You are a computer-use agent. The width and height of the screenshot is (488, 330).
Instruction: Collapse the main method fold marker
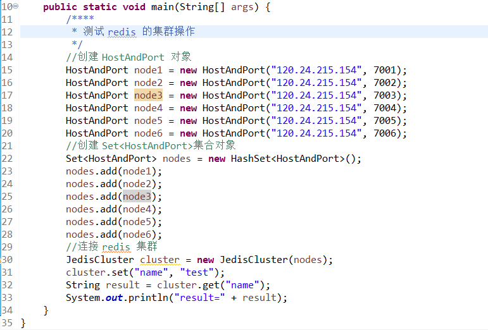tap(16, 6)
